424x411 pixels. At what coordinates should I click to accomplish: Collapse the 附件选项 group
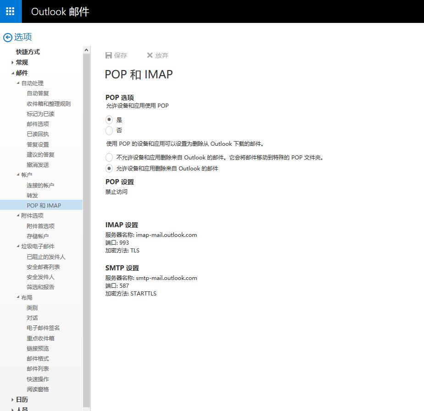[x=18, y=215]
